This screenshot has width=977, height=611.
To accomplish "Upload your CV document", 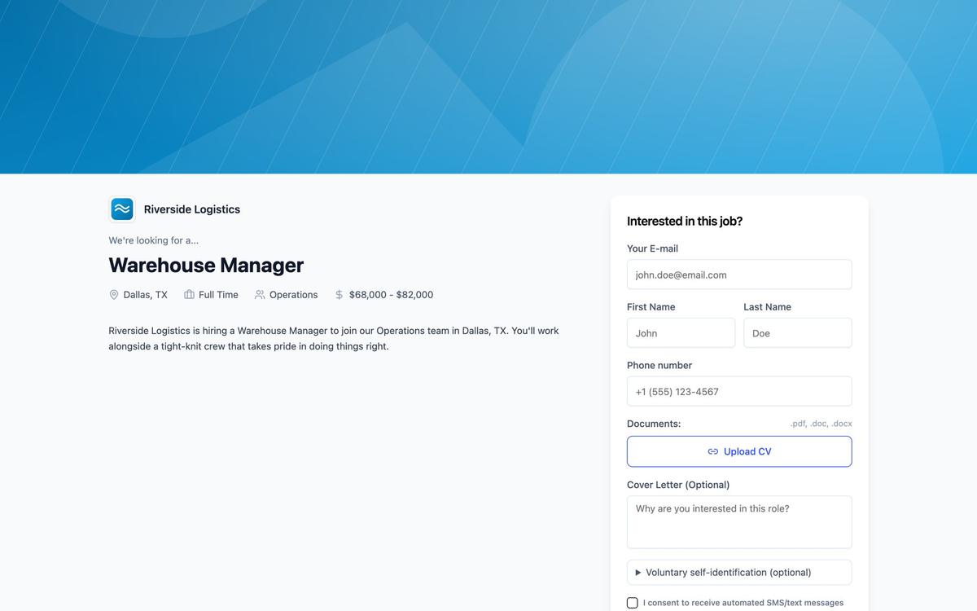I will click(x=739, y=451).
